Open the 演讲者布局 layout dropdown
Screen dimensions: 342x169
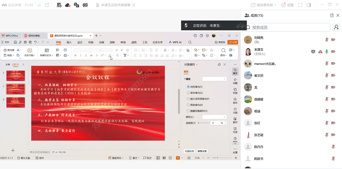[263, 5]
